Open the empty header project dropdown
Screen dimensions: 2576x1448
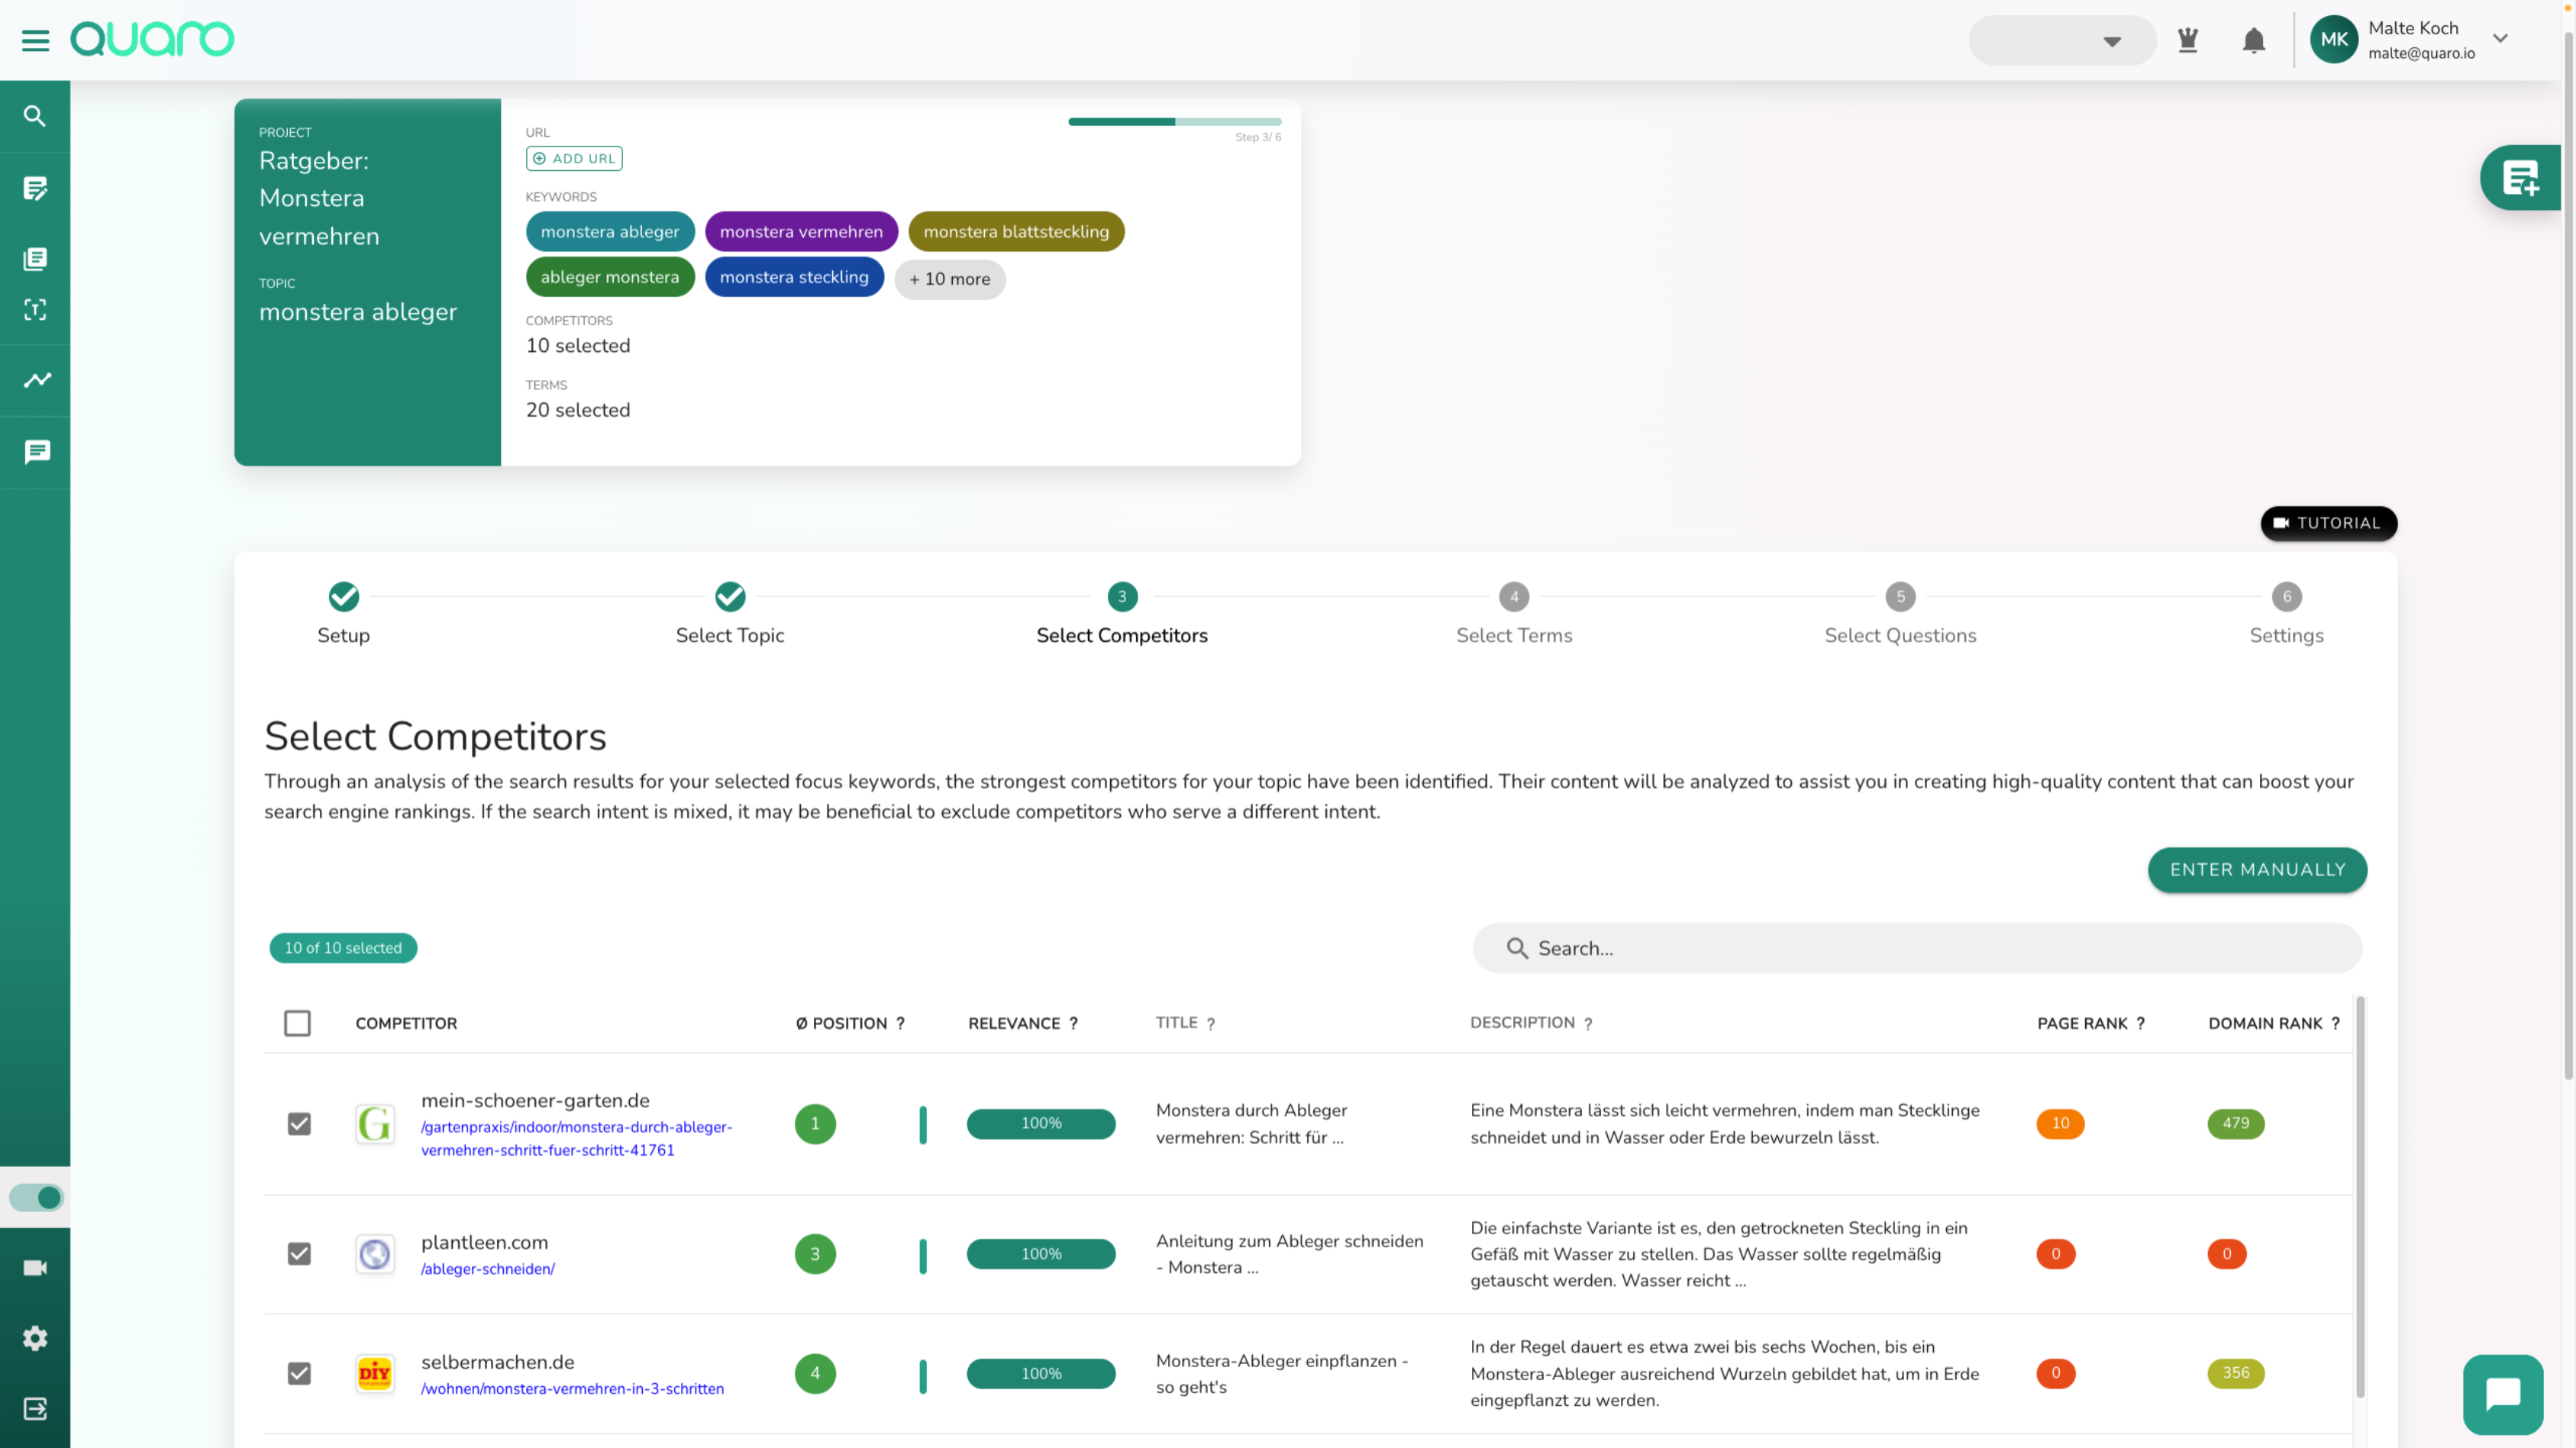2062,41
